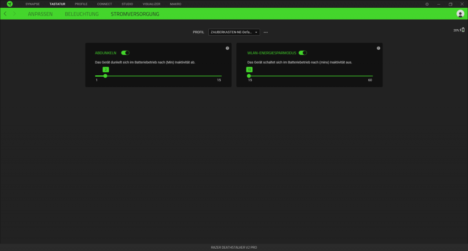Screen dimensions: 468x251
Task: Open the Synapse tab
Action: [32, 4]
